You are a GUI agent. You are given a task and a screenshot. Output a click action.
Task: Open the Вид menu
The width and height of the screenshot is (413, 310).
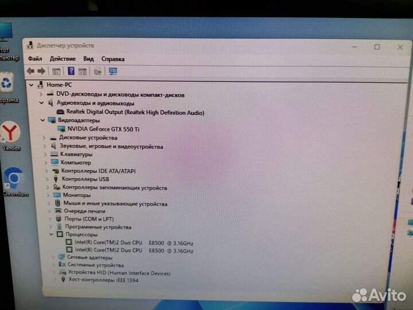click(88, 59)
